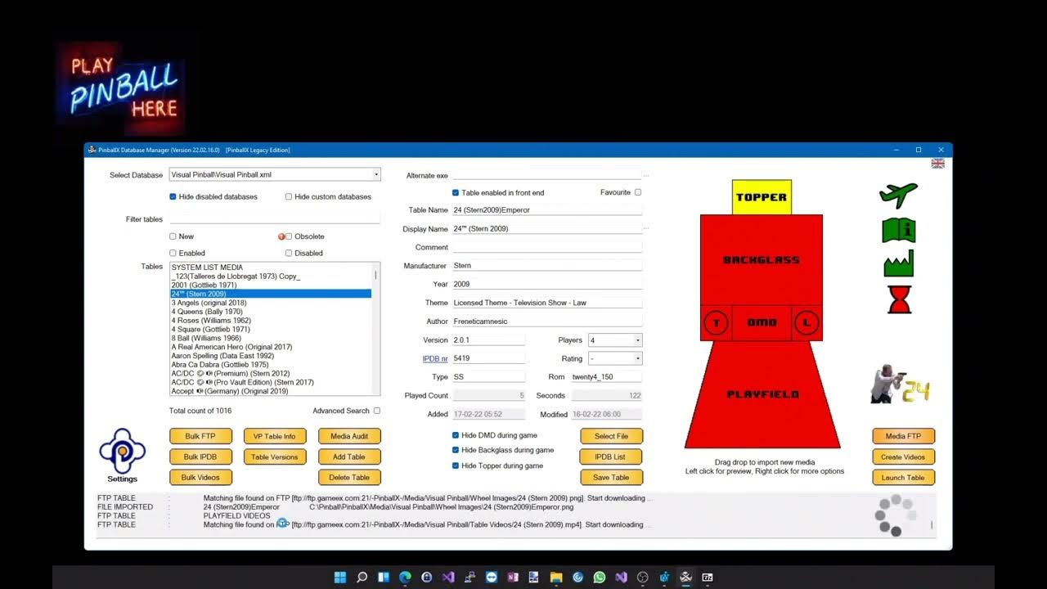This screenshot has height=589, width=1047.
Task: Click the orange Obsolete indicator icon
Action: point(281,236)
